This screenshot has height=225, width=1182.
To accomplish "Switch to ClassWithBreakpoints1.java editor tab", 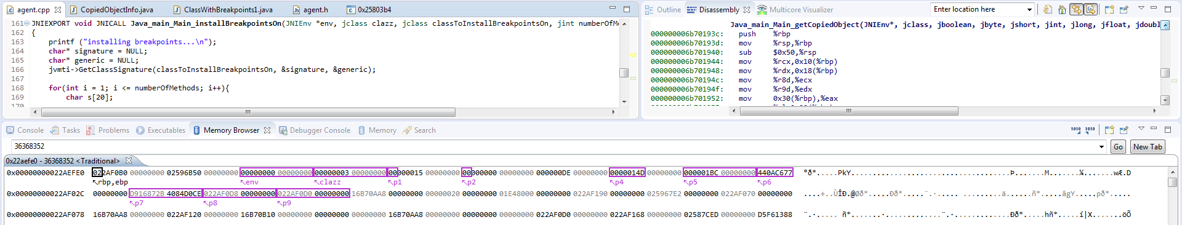I will 223,10.
